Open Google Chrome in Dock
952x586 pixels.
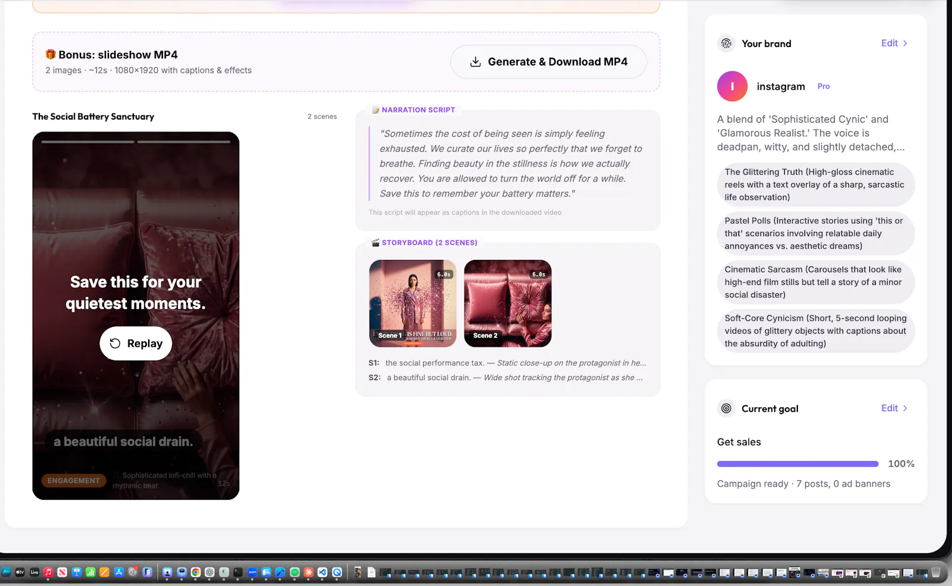click(x=195, y=572)
